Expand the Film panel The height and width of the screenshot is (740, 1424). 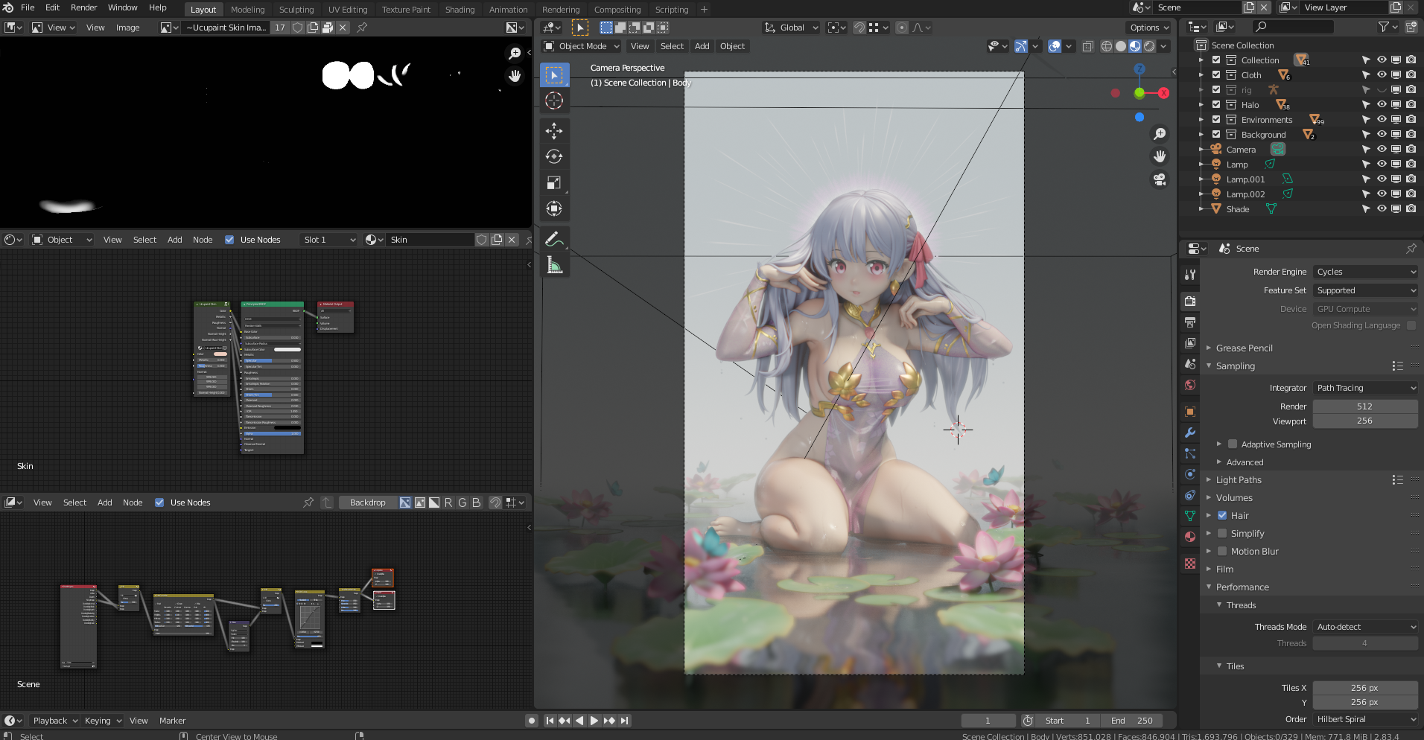tap(1224, 570)
